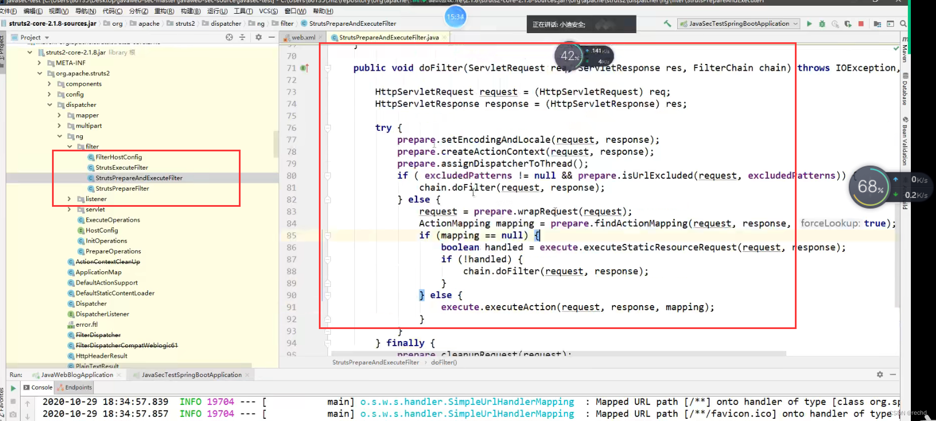This screenshot has height=421, width=936.
Task: Collapse the org.apache.struts2 package
Action: pyautogui.click(x=39, y=73)
